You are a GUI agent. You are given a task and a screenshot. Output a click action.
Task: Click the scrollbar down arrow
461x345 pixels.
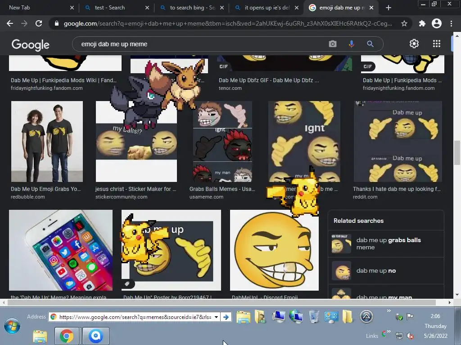[457, 295]
